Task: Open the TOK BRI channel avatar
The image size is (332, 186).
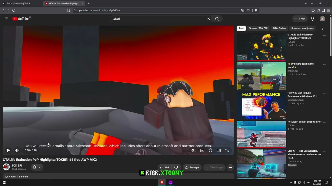Action: (x=6, y=167)
